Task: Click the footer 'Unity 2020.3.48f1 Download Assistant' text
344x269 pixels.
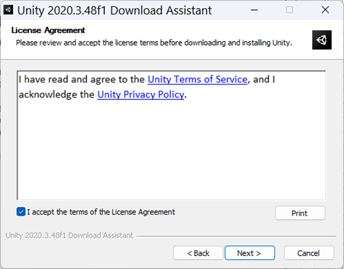Action: point(69,235)
